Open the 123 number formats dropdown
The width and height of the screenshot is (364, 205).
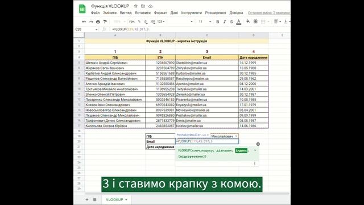(x=160, y=22)
